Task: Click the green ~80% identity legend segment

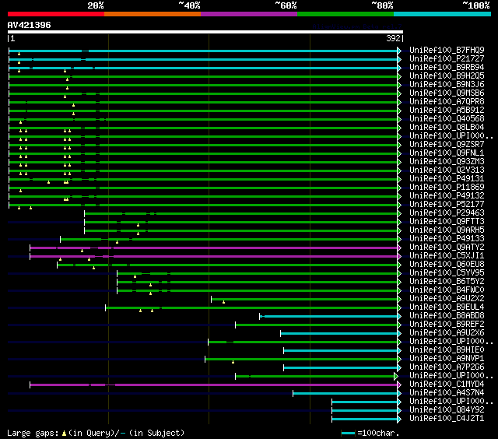Action: point(345,14)
